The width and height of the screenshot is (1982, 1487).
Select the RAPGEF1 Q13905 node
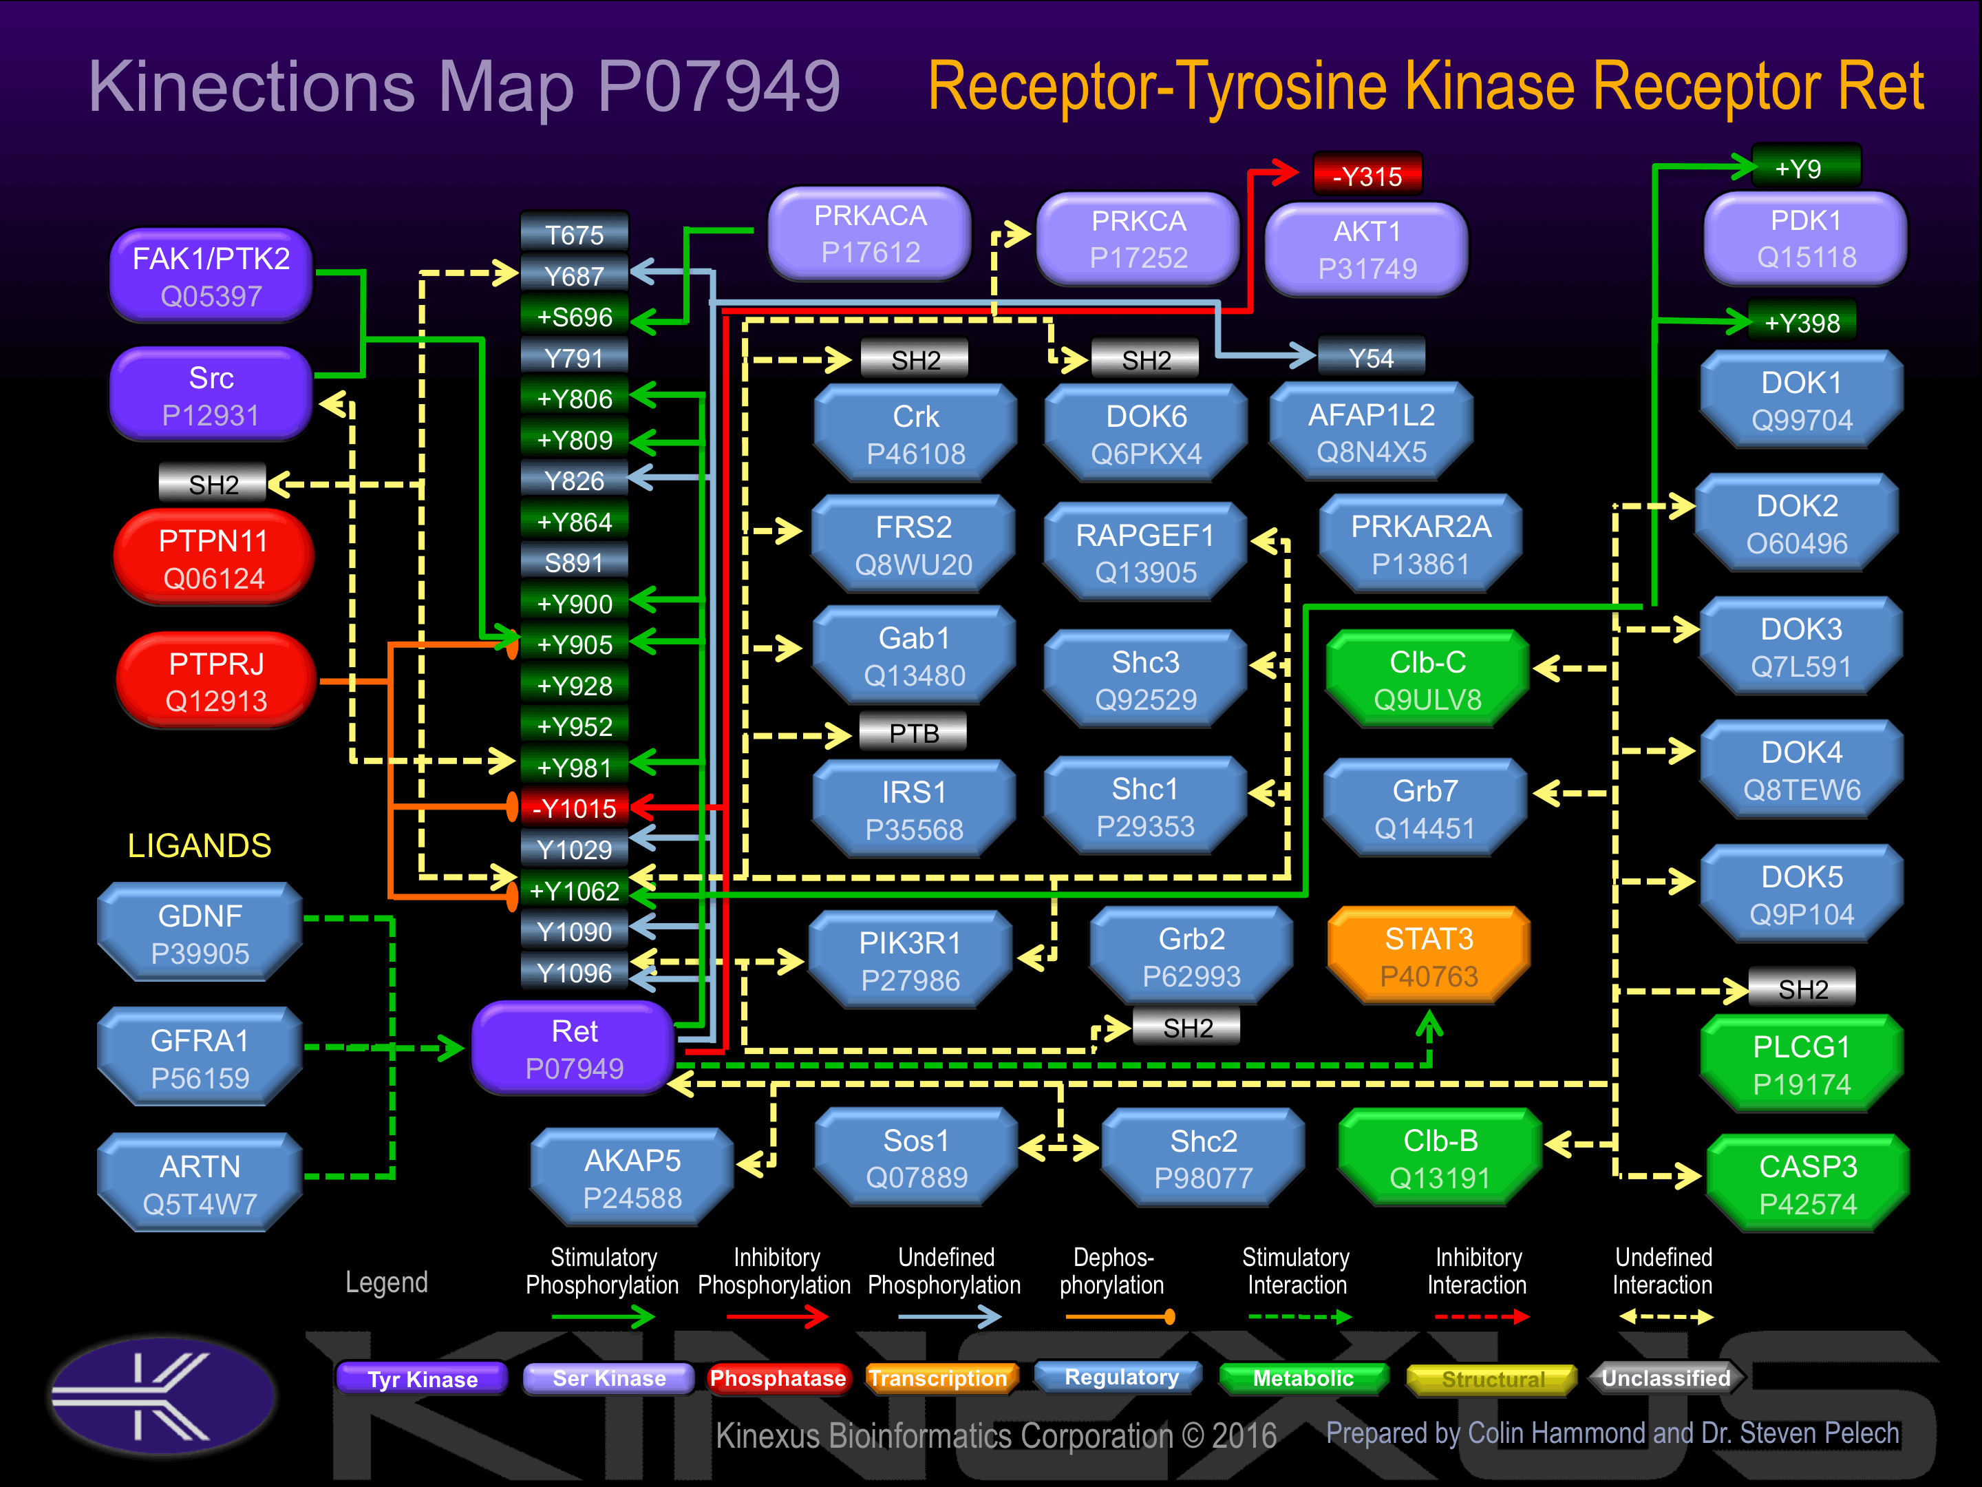pyautogui.click(x=1146, y=553)
